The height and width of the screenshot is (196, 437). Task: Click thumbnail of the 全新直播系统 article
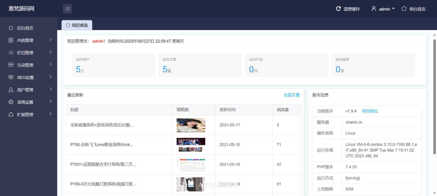click(191, 125)
